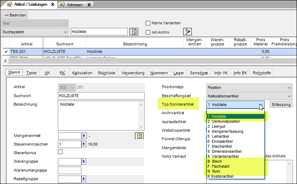Click lookup arrow icon for Steuerkennzeichen
The width and height of the screenshot is (297, 184).
(x=84, y=144)
